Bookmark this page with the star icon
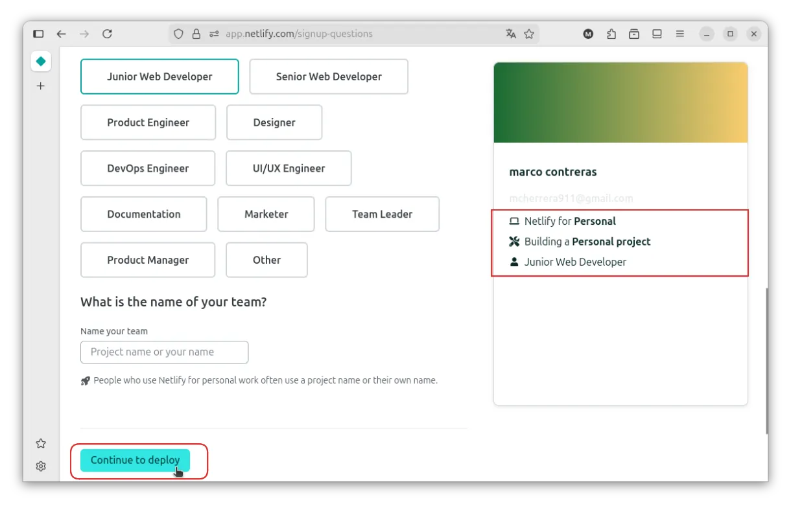Viewport: 791px width, 506px height. coord(529,34)
